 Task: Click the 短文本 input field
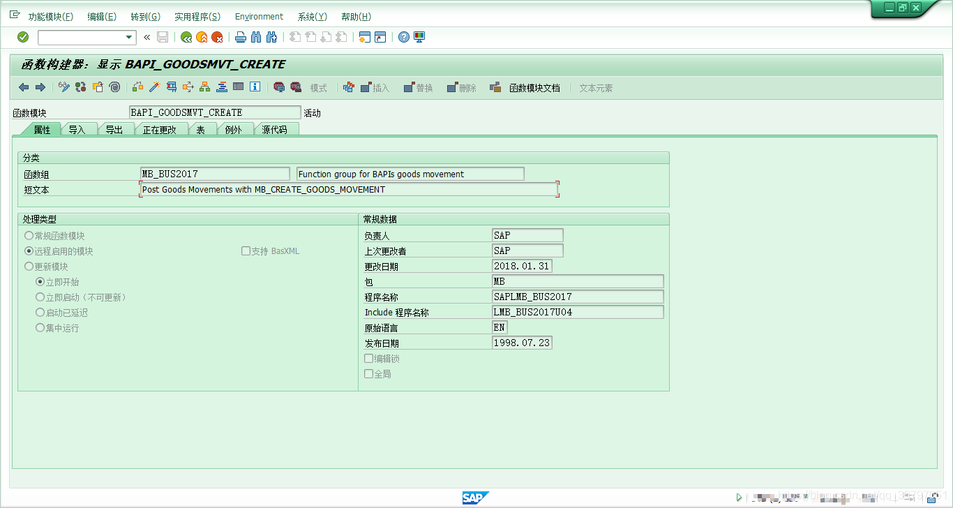coord(349,189)
